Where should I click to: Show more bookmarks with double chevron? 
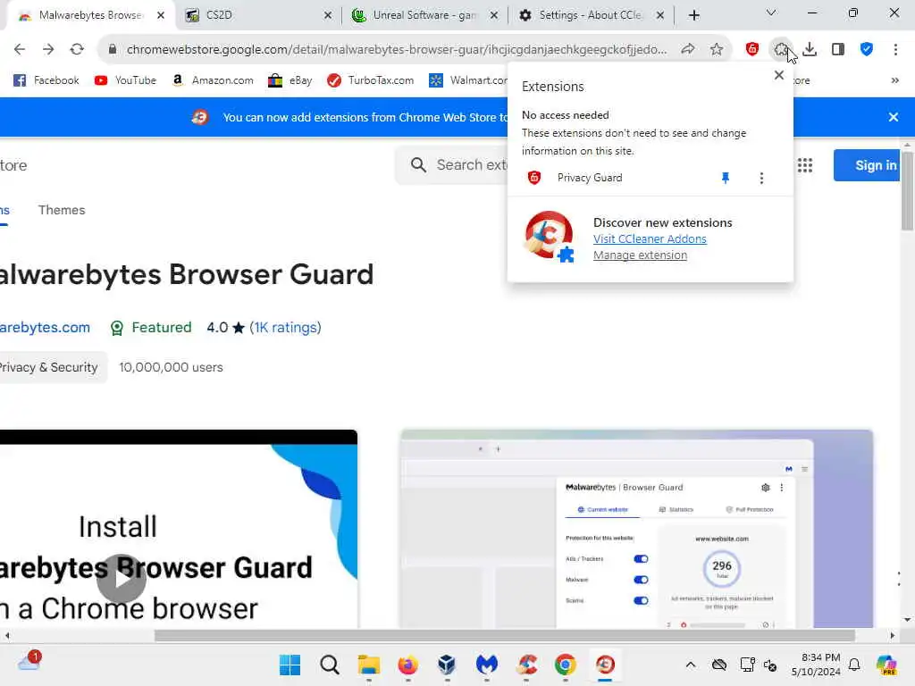(x=894, y=80)
